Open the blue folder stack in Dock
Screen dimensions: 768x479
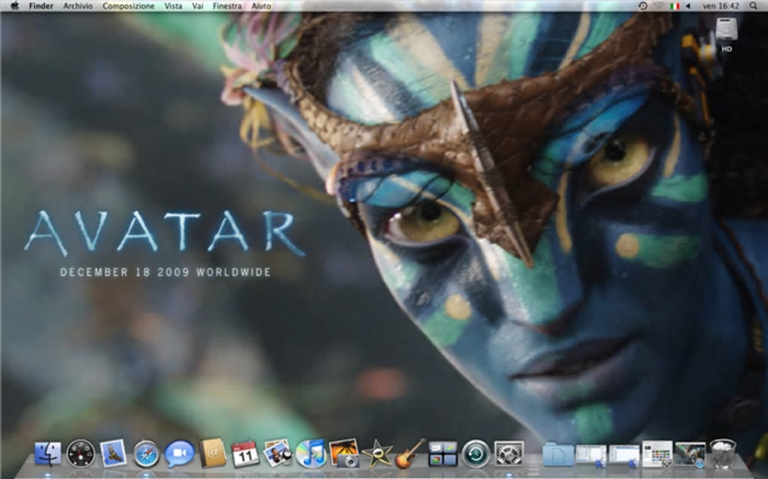tap(559, 454)
